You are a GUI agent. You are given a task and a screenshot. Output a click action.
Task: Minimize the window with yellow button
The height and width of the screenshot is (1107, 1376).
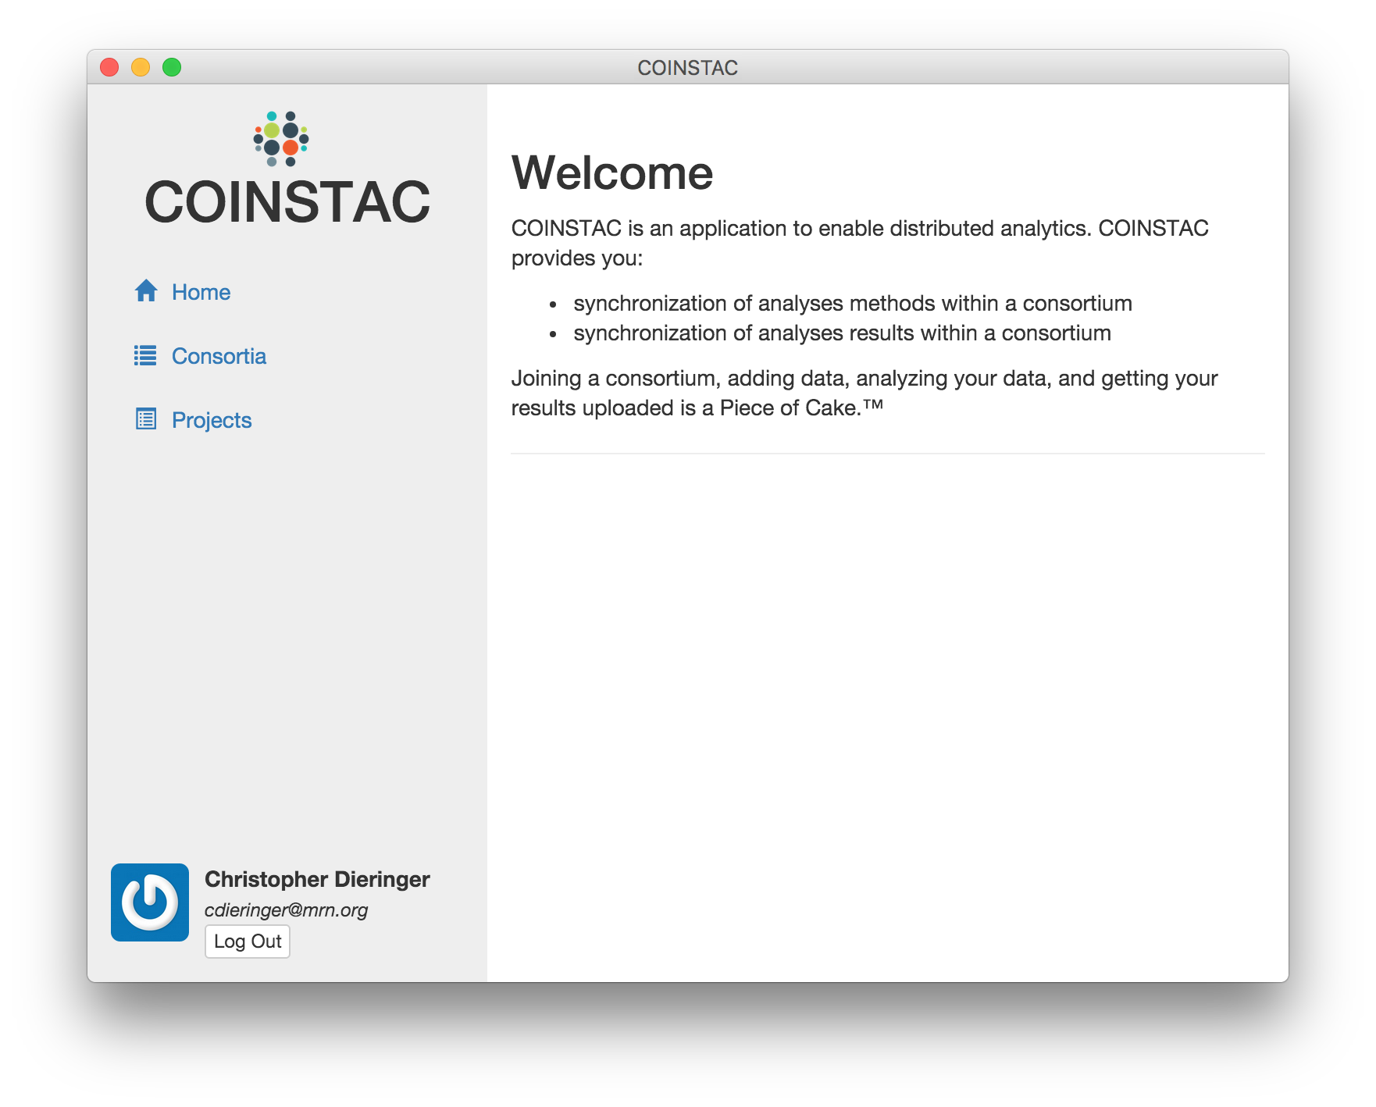pos(141,67)
